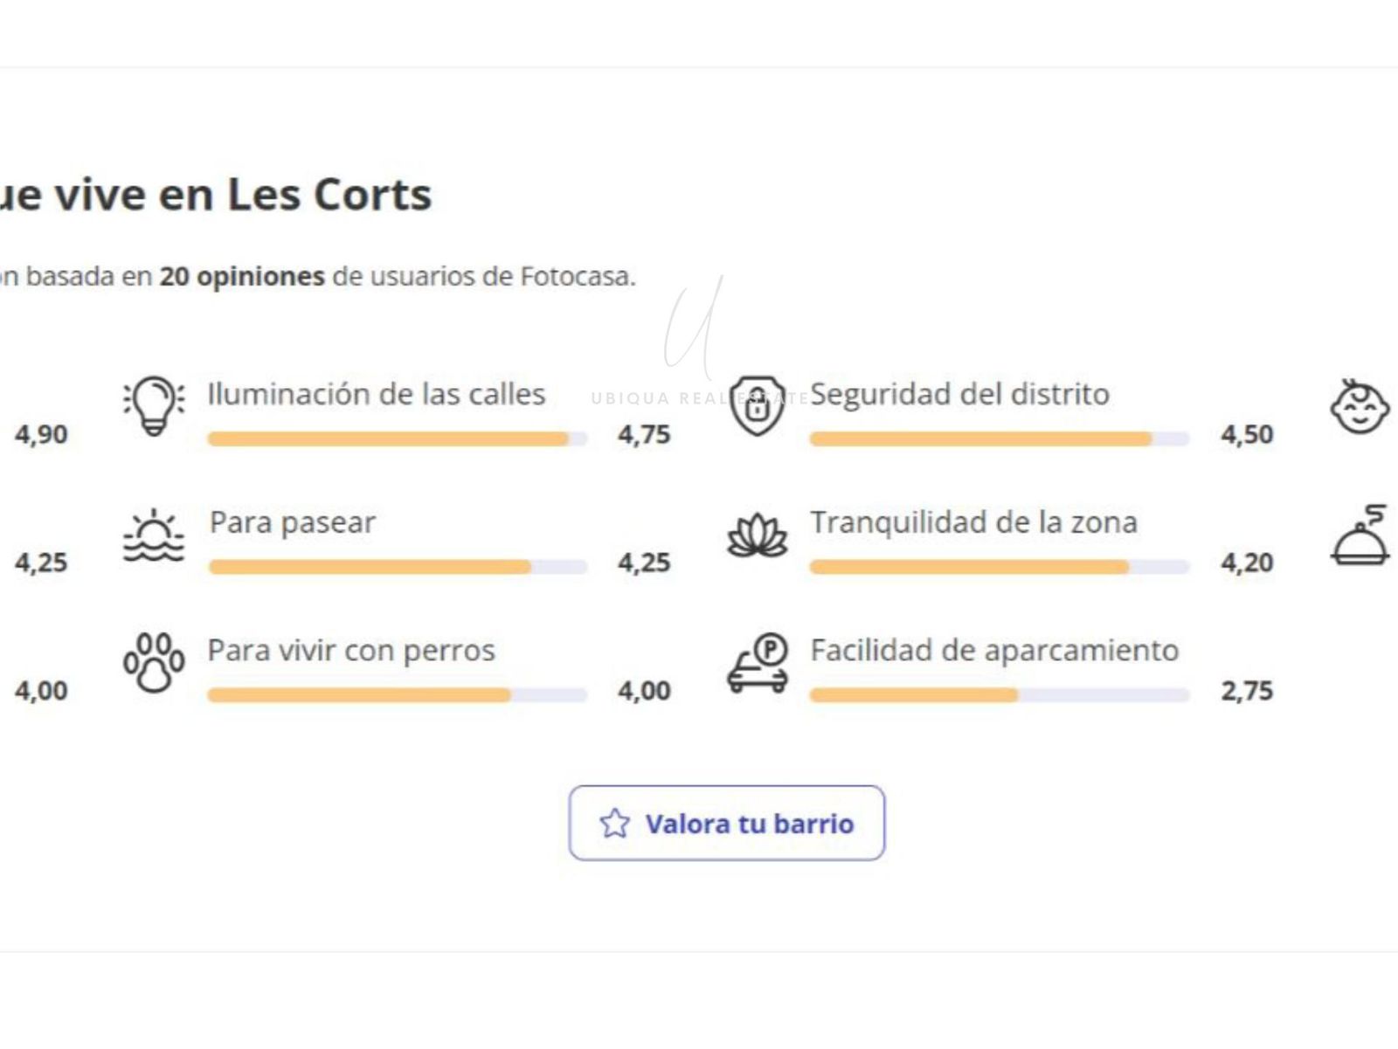1398x1049 pixels.
Task: Click the Para pasear rating bar
Action: coord(398,568)
